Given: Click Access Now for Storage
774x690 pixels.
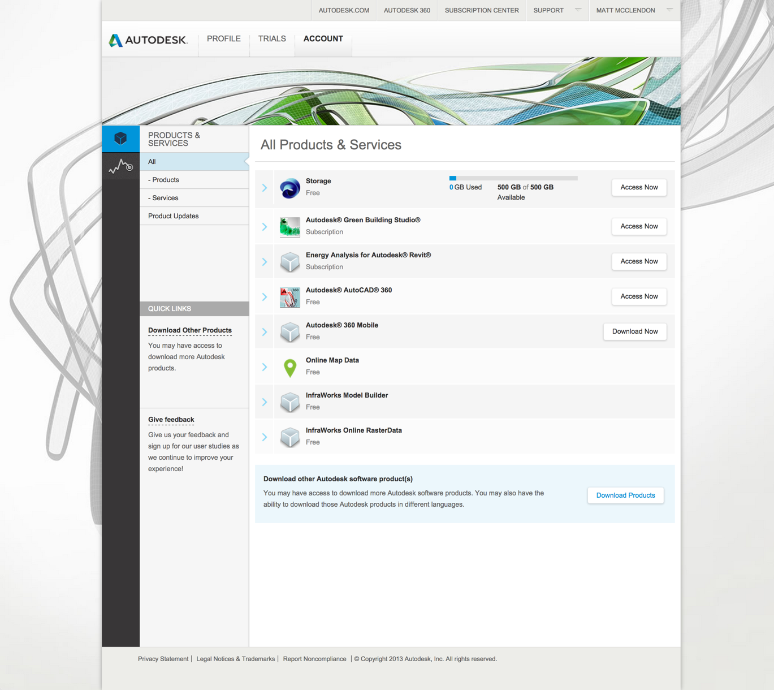Looking at the screenshot, I should pos(639,187).
